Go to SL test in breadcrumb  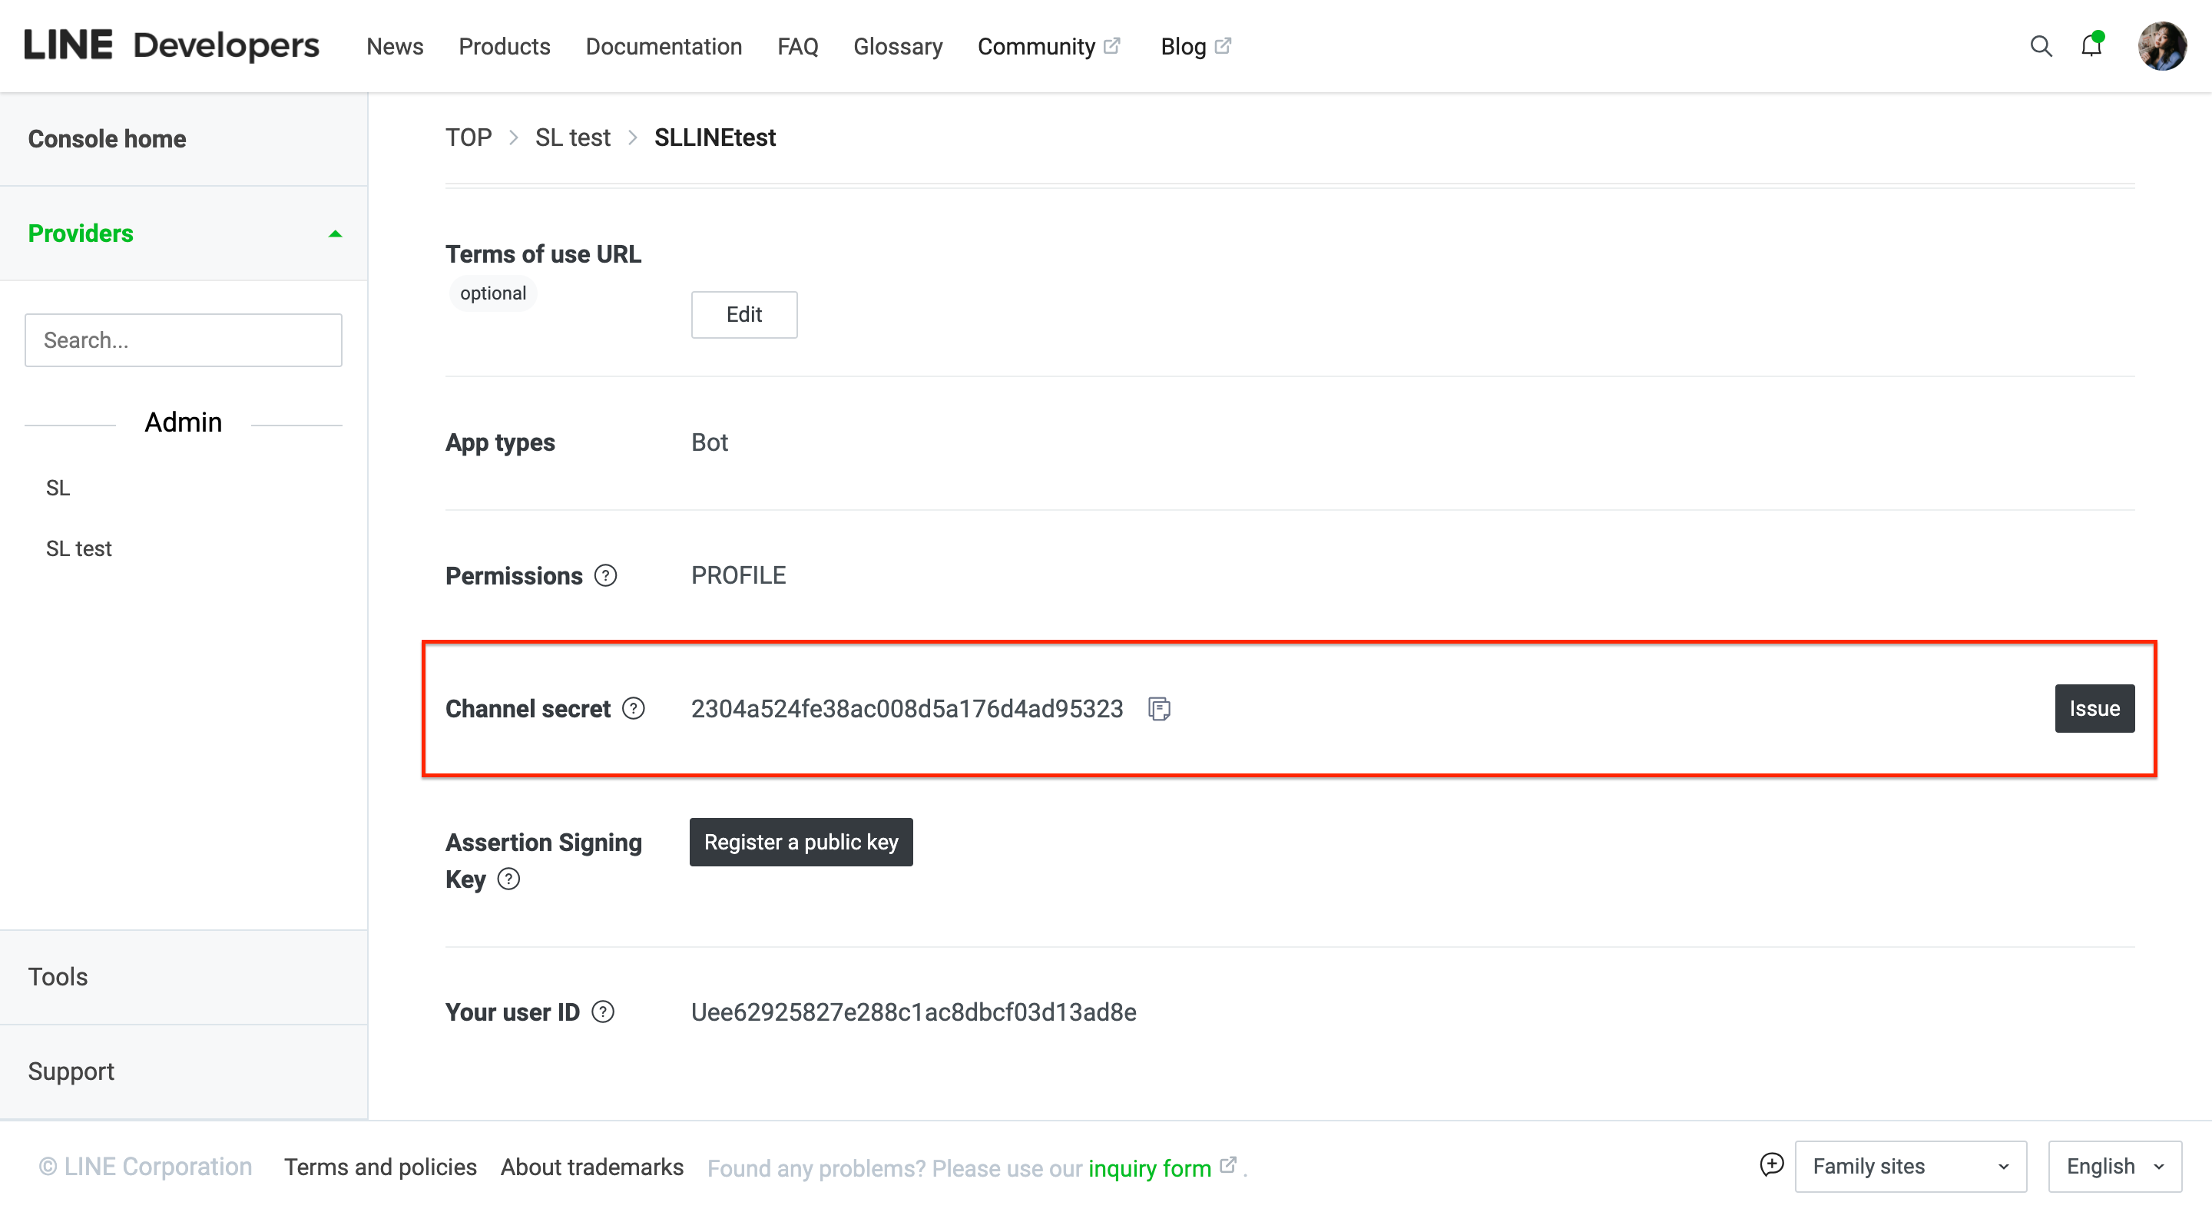(x=573, y=137)
